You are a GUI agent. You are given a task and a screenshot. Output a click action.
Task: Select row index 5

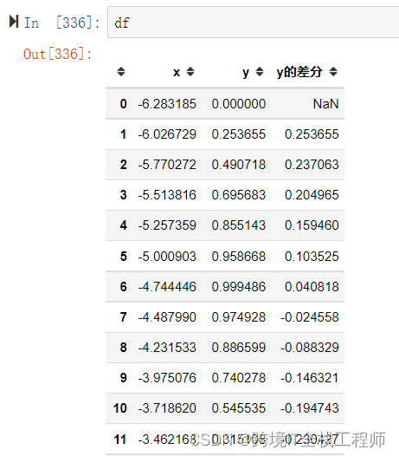124,257
